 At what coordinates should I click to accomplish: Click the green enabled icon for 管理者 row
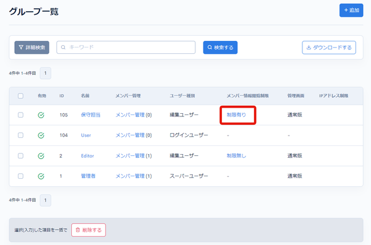point(41,176)
